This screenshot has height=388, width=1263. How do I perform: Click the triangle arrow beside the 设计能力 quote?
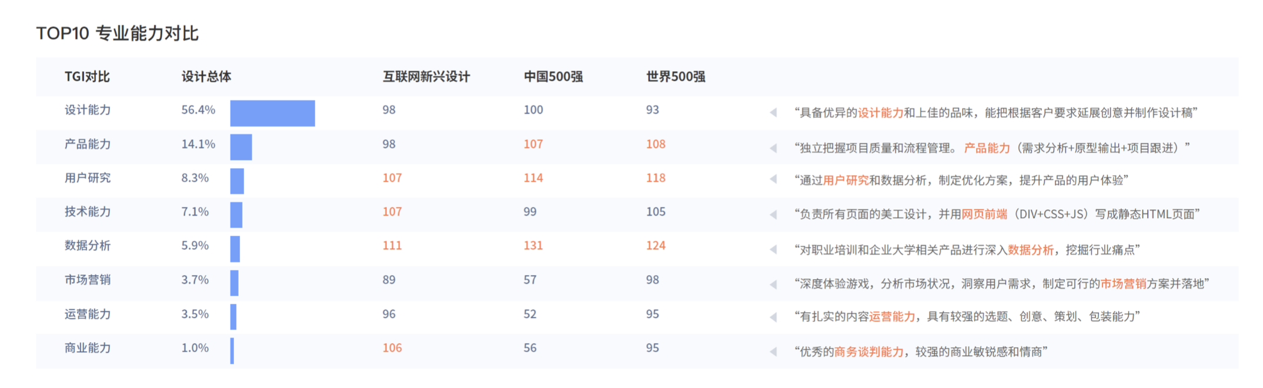(773, 112)
